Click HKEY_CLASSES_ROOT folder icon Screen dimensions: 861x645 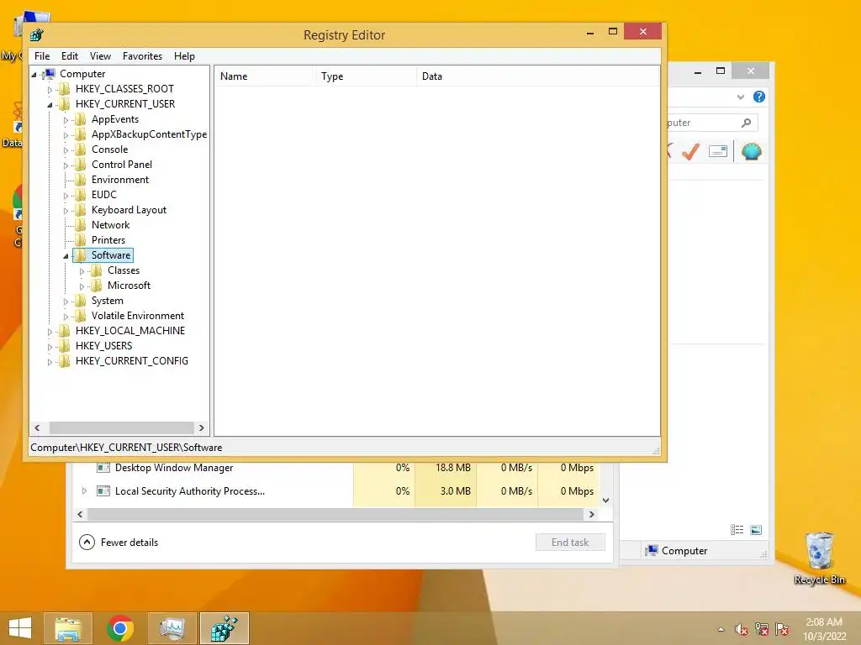(x=64, y=89)
